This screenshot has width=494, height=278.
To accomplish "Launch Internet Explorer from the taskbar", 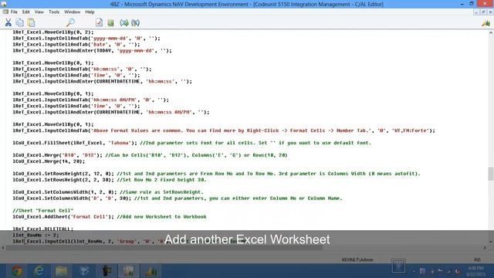I will coord(39,271).
